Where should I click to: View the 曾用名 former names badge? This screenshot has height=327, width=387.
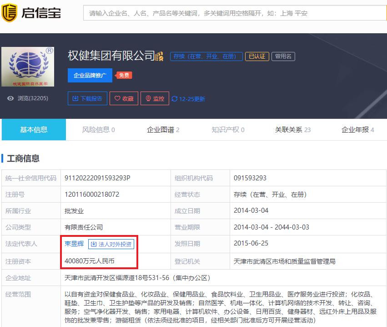pos(283,56)
